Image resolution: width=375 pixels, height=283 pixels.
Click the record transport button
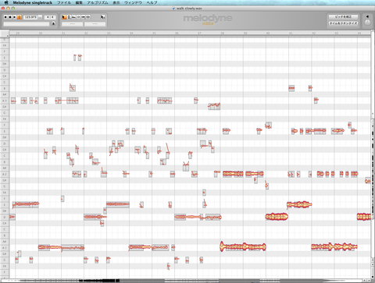(x=5, y=17)
